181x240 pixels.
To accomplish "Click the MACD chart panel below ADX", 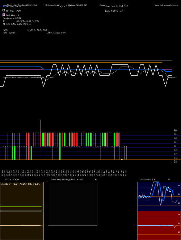I will [22, 225].
